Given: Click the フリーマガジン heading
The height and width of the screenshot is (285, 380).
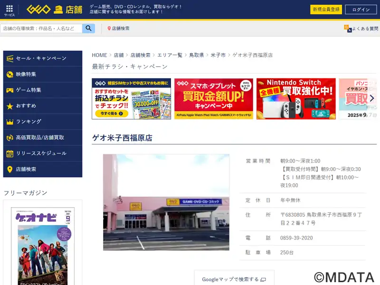Looking at the screenshot, I should tap(26, 193).
